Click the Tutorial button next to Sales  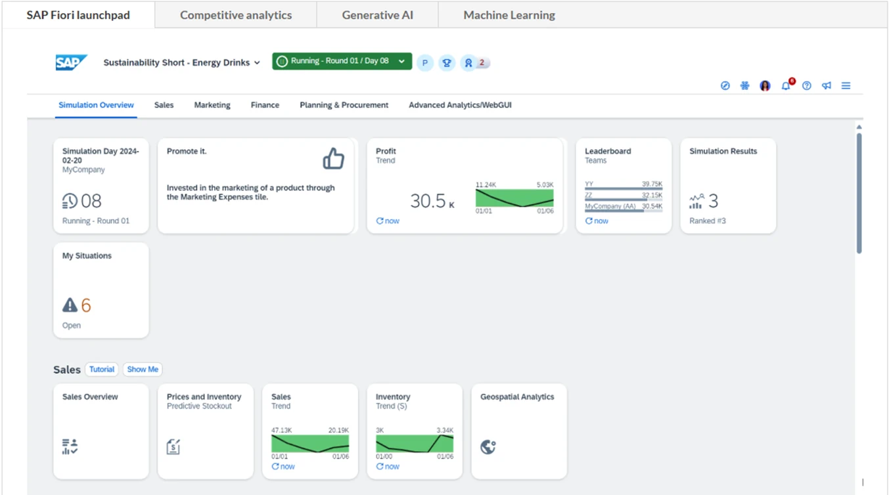click(102, 370)
